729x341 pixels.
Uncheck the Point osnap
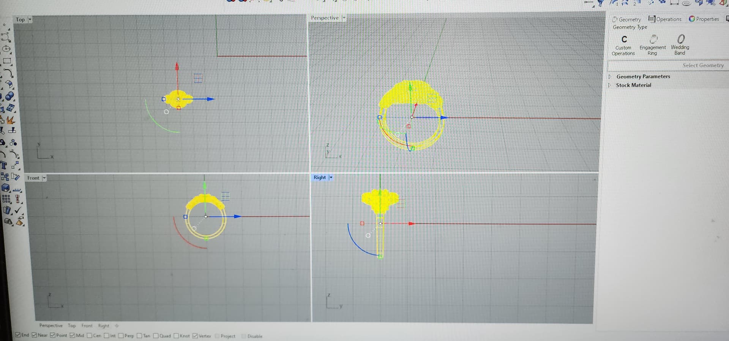[53, 335]
